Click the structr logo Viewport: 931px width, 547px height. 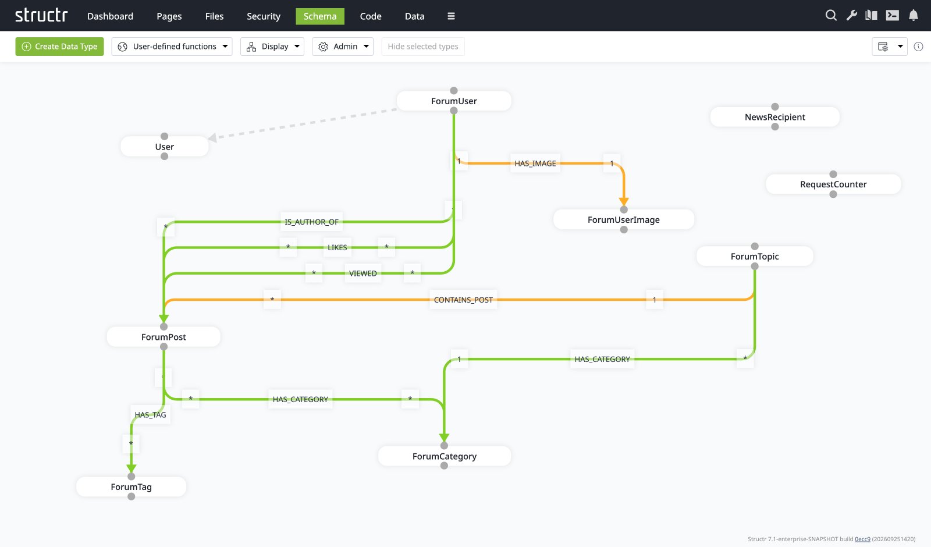41,15
